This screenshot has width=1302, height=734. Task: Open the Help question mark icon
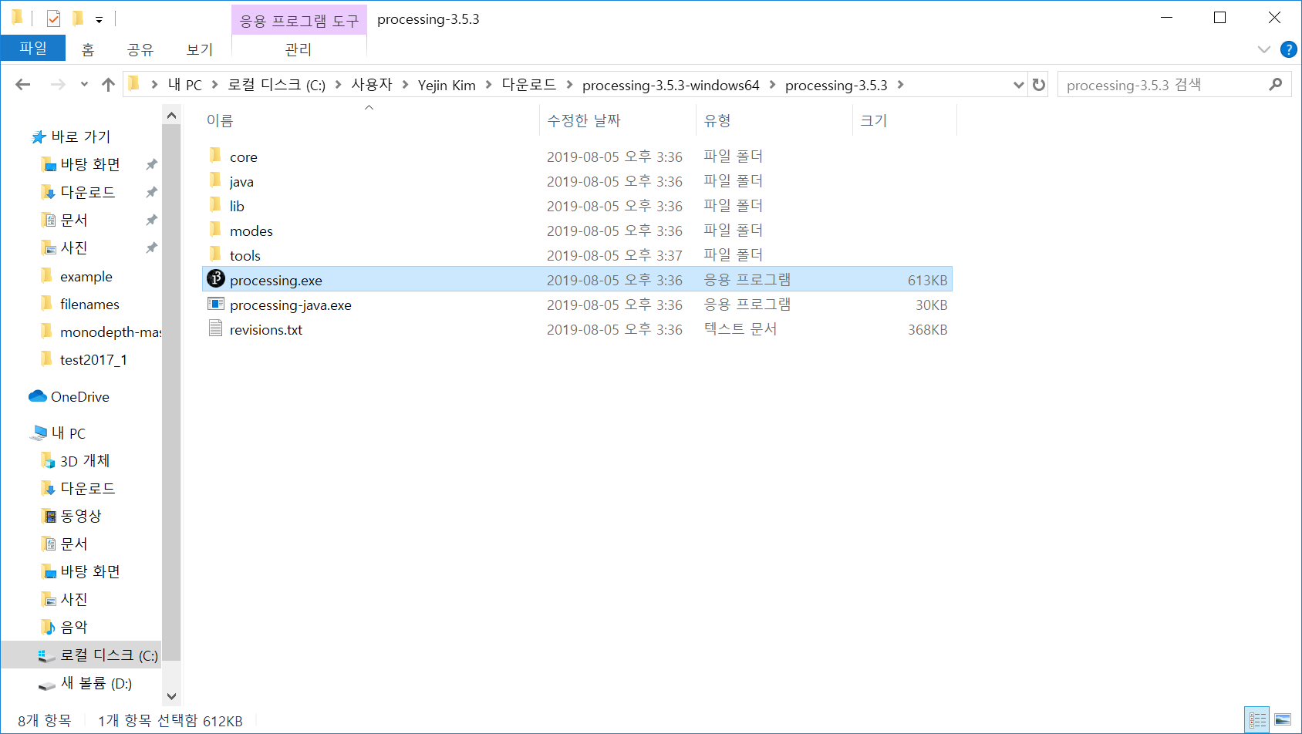tap(1288, 49)
